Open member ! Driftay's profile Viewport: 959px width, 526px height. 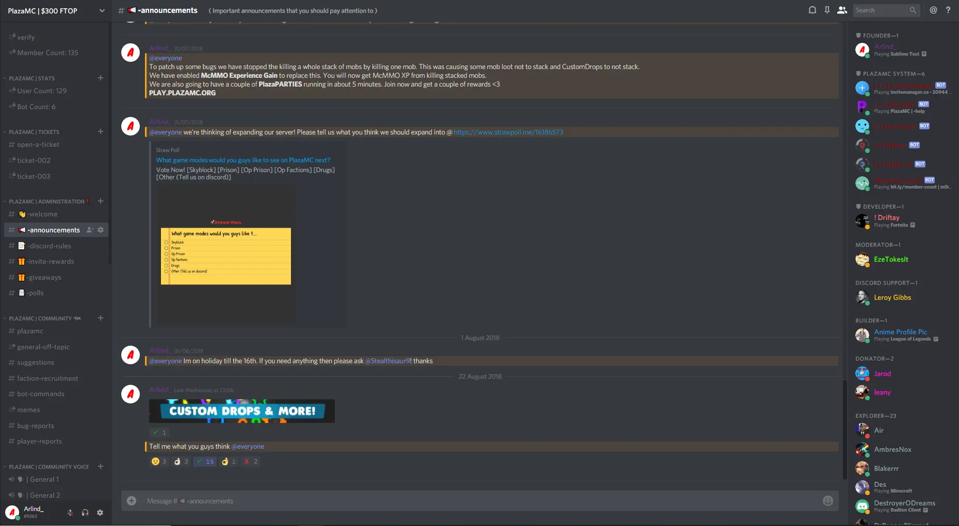coord(903,221)
